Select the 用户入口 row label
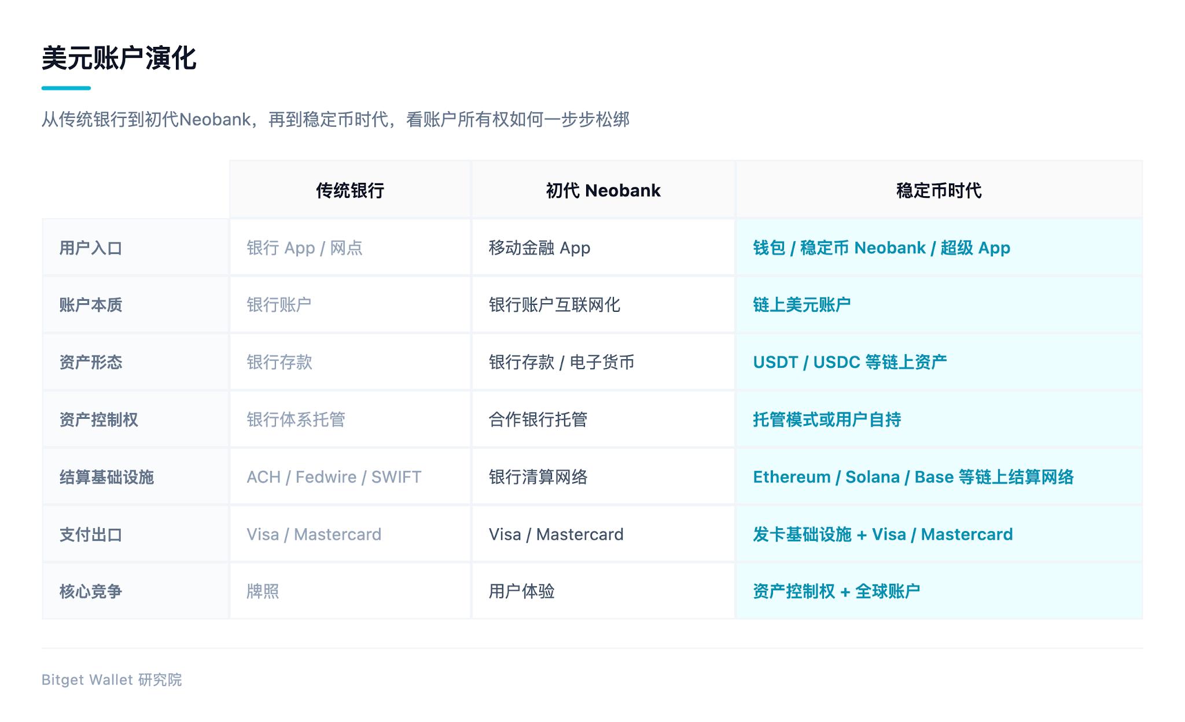This screenshot has height=722, width=1185. (x=91, y=248)
